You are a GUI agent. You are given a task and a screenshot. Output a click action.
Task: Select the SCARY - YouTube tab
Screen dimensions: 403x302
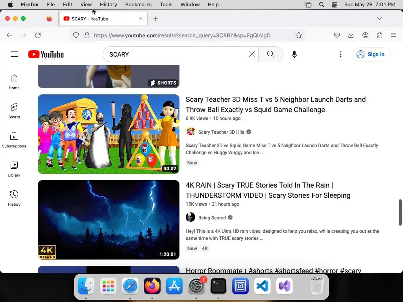(104, 19)
